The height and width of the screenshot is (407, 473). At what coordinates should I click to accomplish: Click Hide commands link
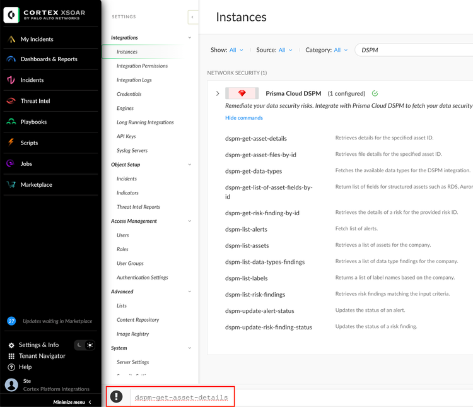pos(244,118)
